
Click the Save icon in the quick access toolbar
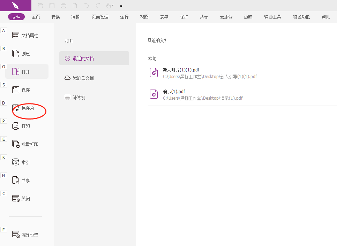point(52,6)
